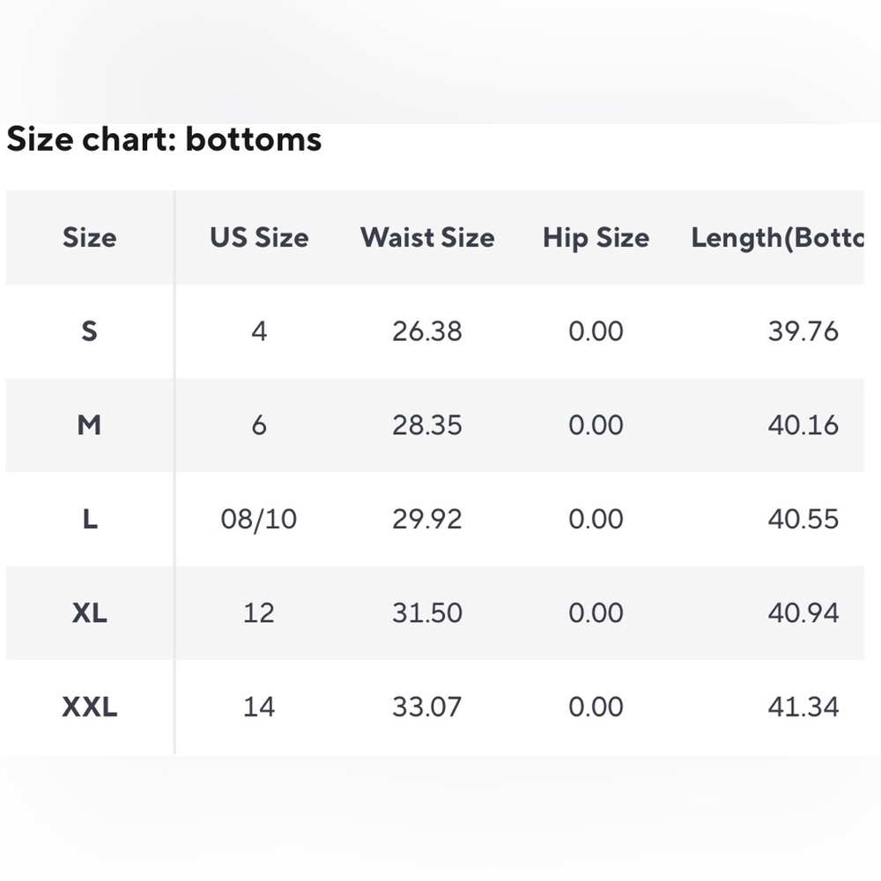Select the XXL size row label
This screenshot has height=881, width=881.
click(89, 707)
